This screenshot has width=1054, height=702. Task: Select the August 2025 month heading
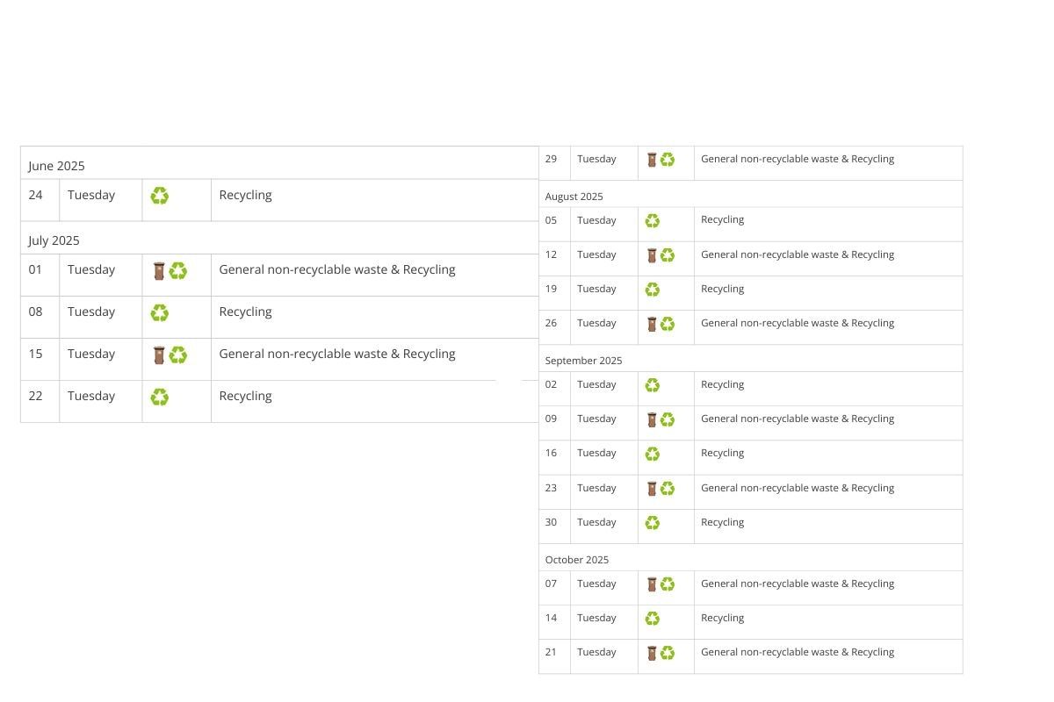(x=574, y=197)
